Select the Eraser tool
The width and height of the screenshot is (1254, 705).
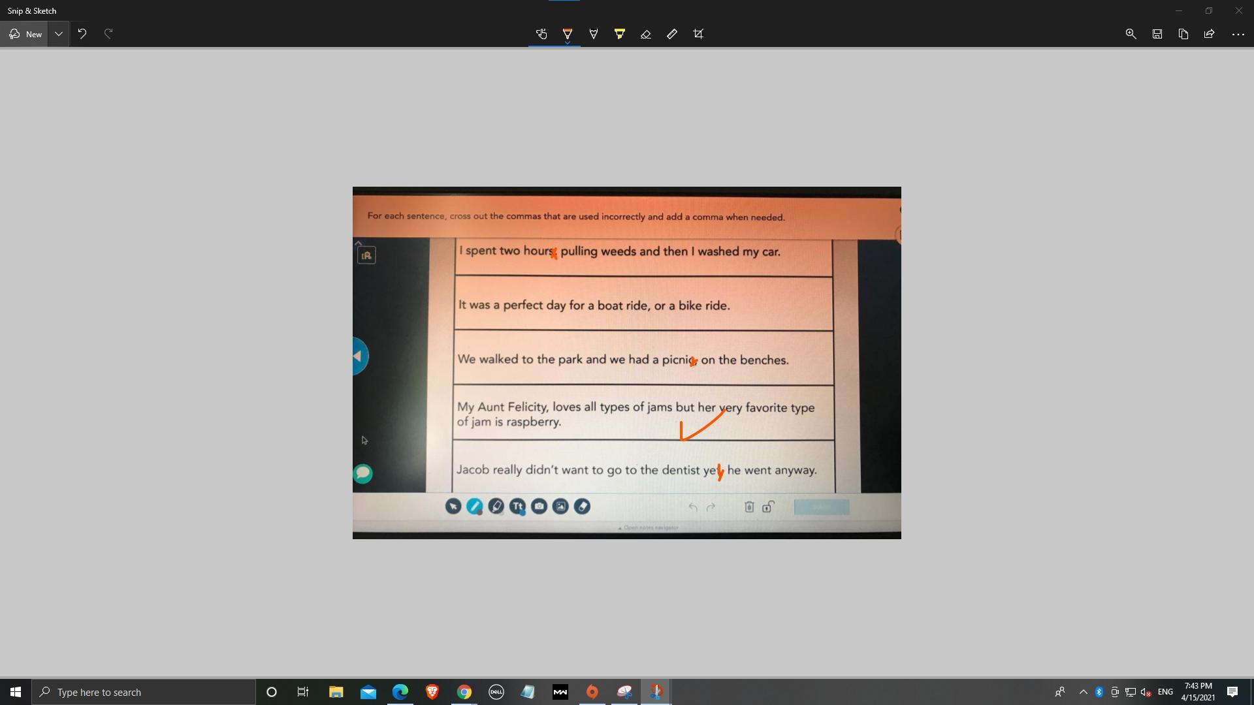[x=645, y=34]
